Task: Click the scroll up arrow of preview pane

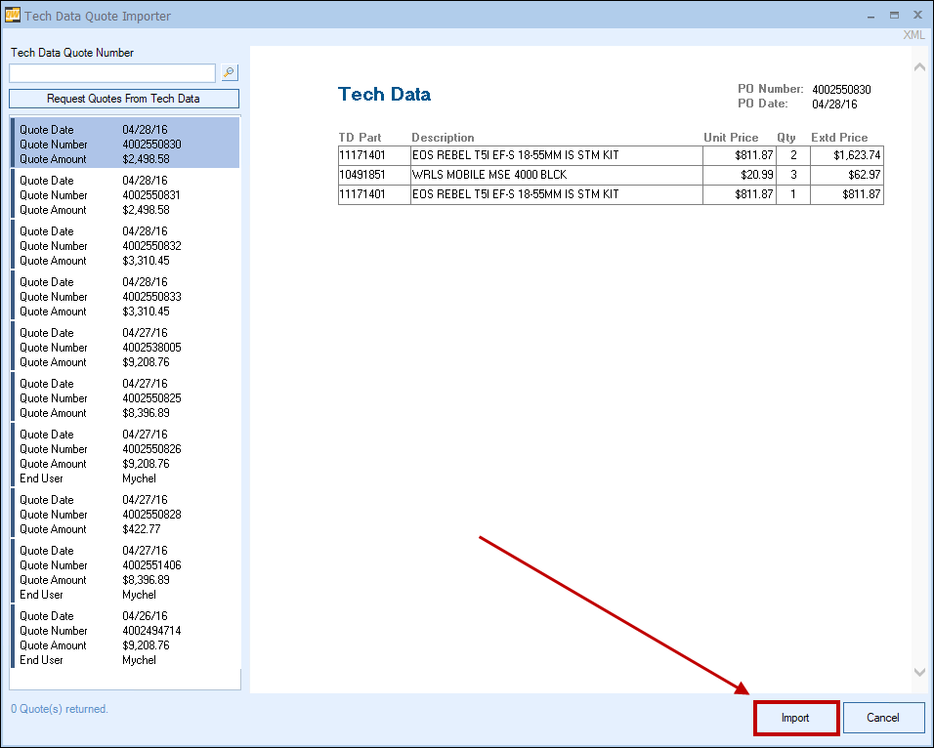Action: (x=919, y=67)
